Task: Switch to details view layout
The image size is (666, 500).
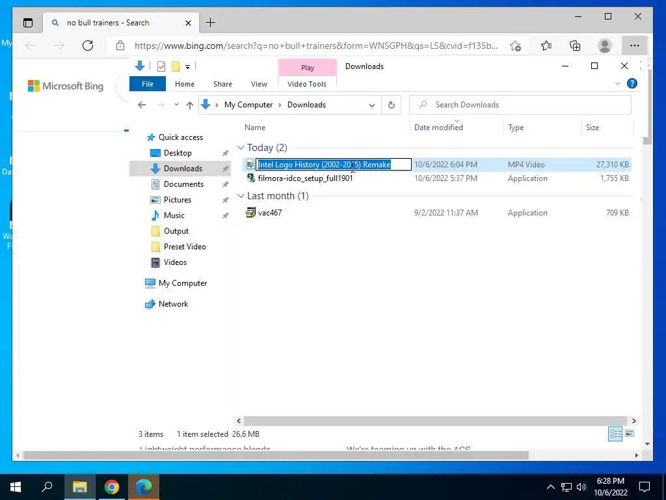Action: 615,434
